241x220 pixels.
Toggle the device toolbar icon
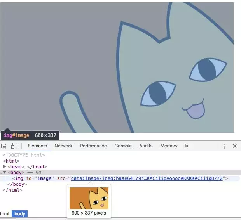[14, 146]
